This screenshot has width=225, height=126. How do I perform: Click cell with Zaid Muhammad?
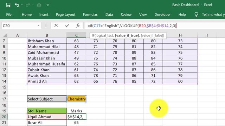click(x=47, y=52)
